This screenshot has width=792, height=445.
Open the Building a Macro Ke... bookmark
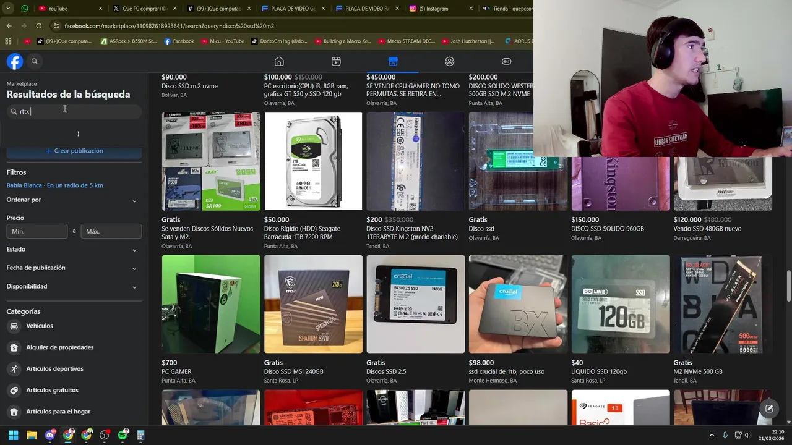(343, 41)
